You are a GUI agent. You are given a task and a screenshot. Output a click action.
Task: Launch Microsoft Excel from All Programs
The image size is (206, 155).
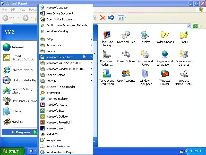[66, 111]
